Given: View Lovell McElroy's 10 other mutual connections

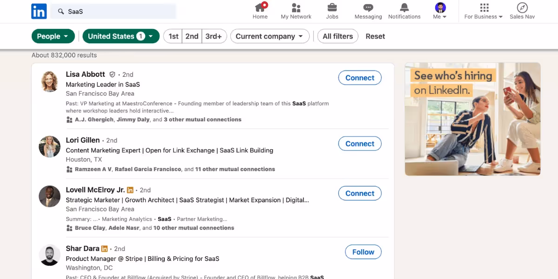Looking at the screenshot, I should pos(194,228).
